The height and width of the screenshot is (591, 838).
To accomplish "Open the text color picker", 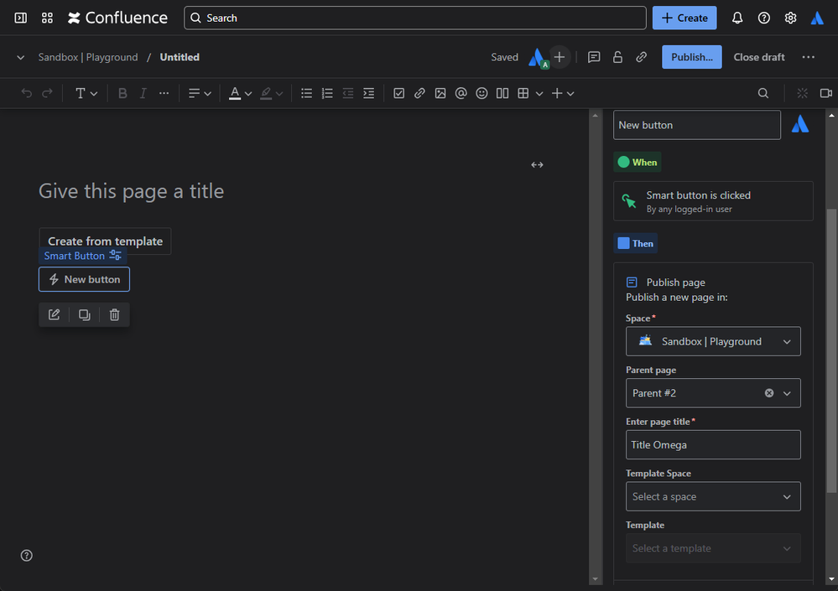I will [241, 93].
